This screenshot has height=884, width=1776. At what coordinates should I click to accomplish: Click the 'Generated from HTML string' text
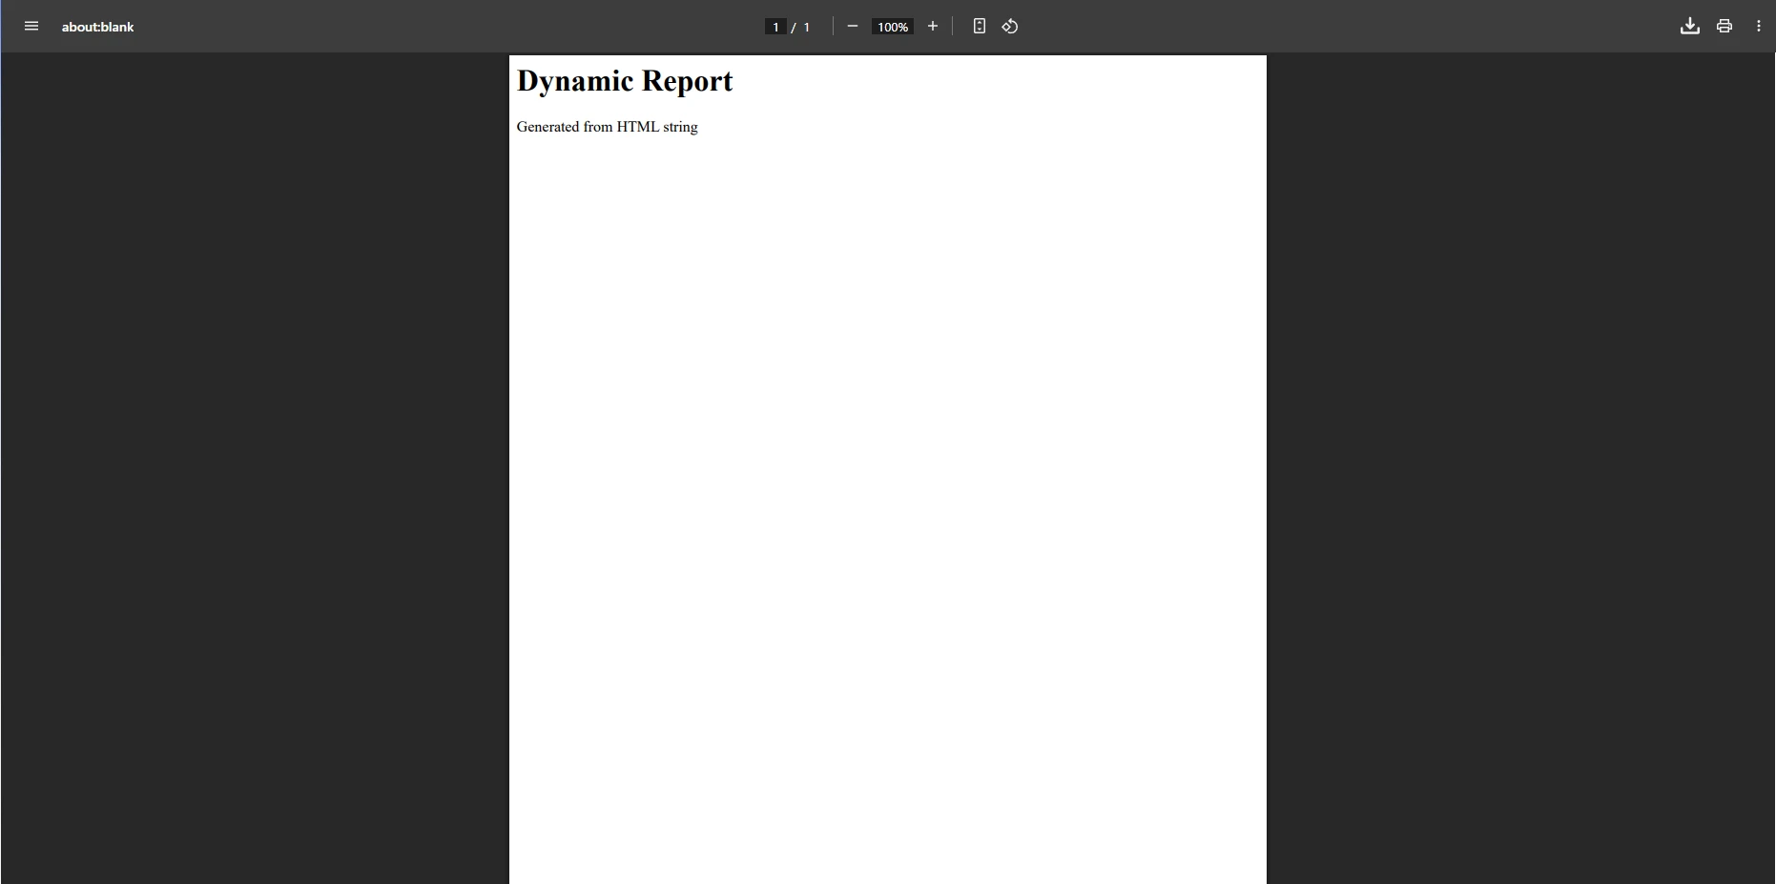607,127
